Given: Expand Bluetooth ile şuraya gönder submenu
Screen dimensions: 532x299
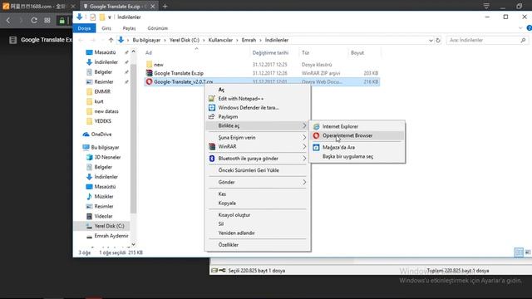Looking at the screenshot, I should pos(258,159).
